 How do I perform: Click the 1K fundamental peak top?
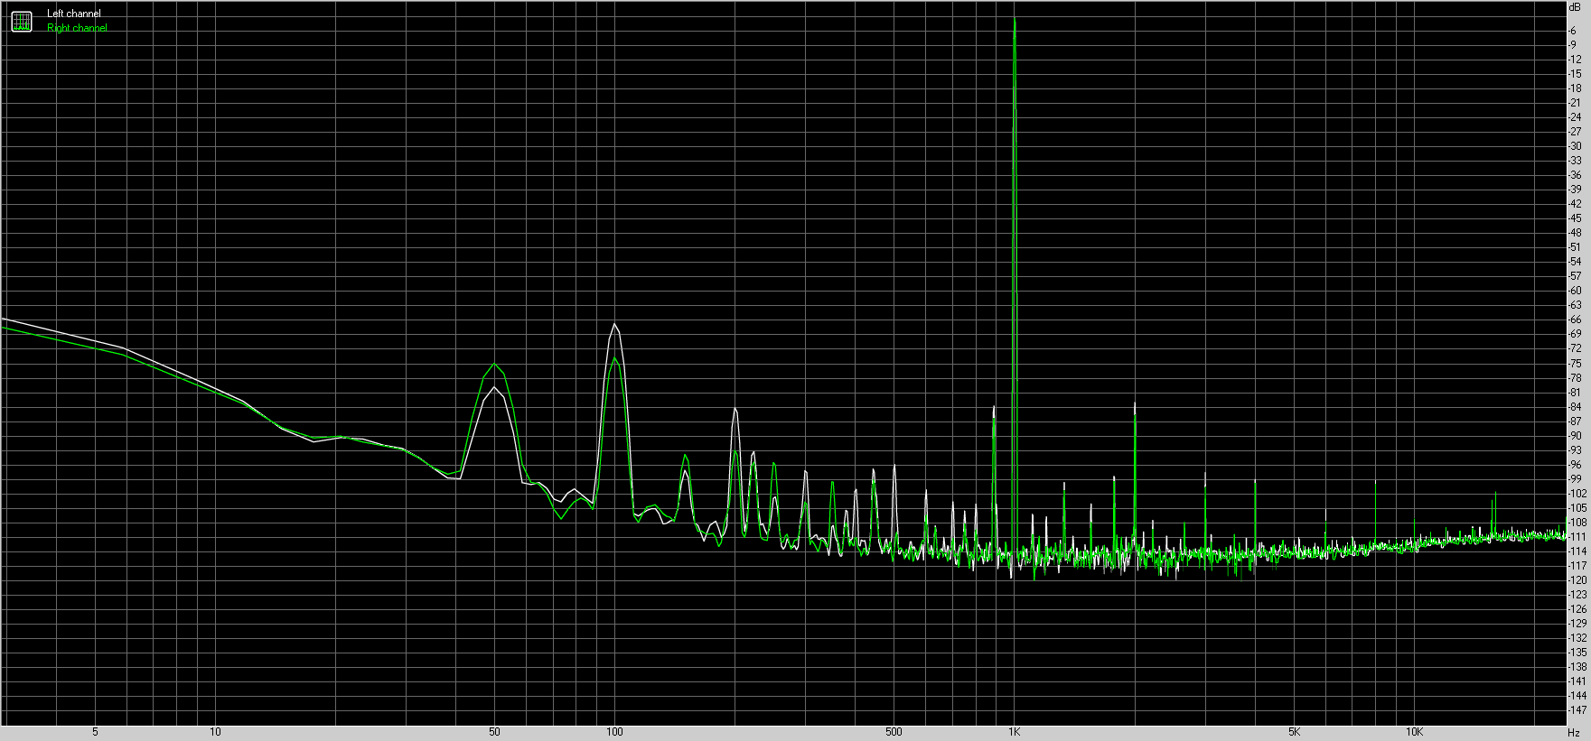click(1015, 20)
